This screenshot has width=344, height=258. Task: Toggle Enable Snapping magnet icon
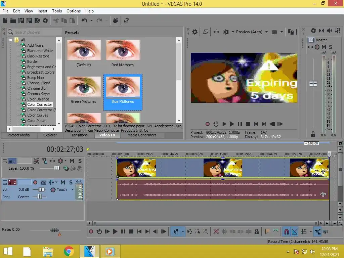click(x=286, y=232)
